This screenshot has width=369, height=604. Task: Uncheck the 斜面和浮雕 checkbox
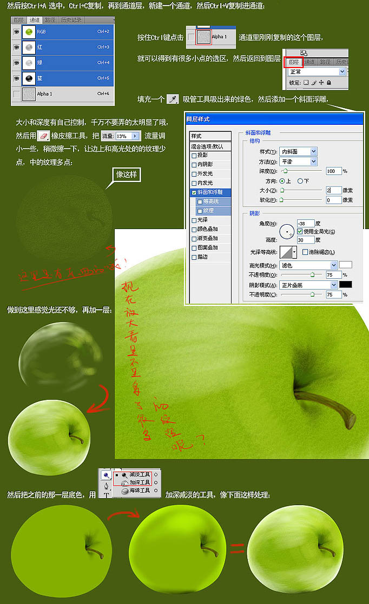[194, 192]
